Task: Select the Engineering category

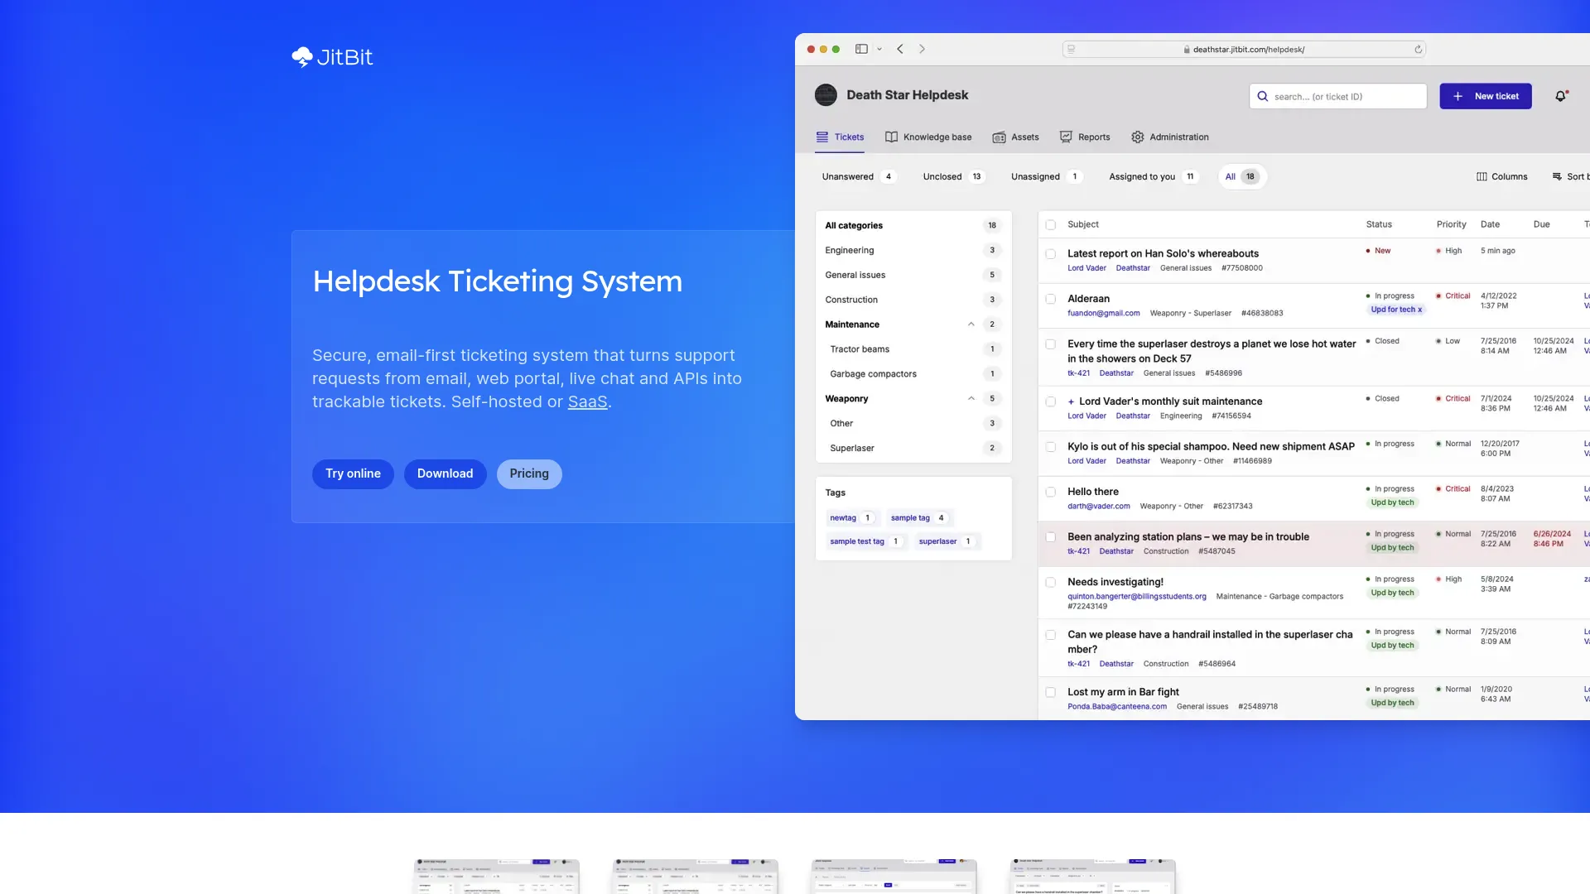Action: pyautogui.click(x=913, y=250)
